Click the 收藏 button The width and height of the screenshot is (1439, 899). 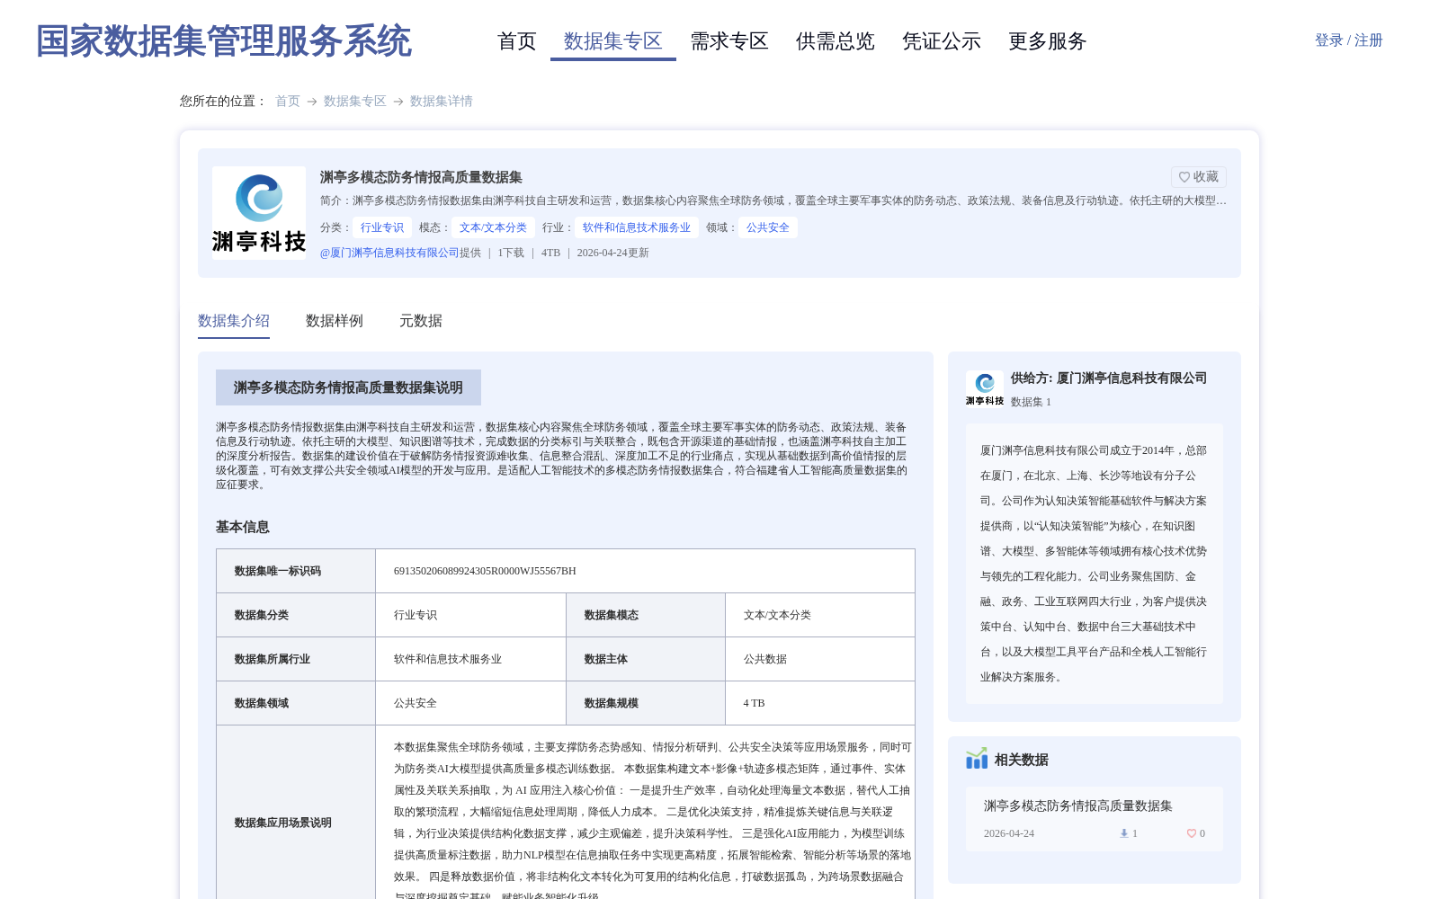coord(1199,177)
